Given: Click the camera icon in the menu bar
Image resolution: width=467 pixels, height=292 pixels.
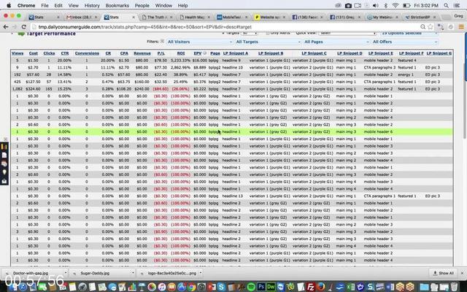Looking at the screenshot, I should 348,5.
